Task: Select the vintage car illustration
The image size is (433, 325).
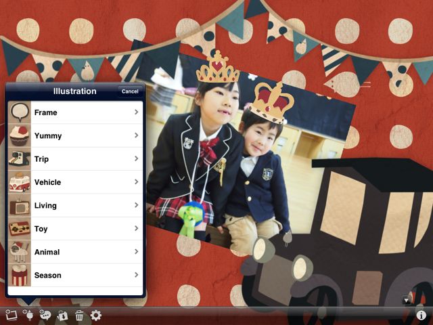Action: coord(338,242)
